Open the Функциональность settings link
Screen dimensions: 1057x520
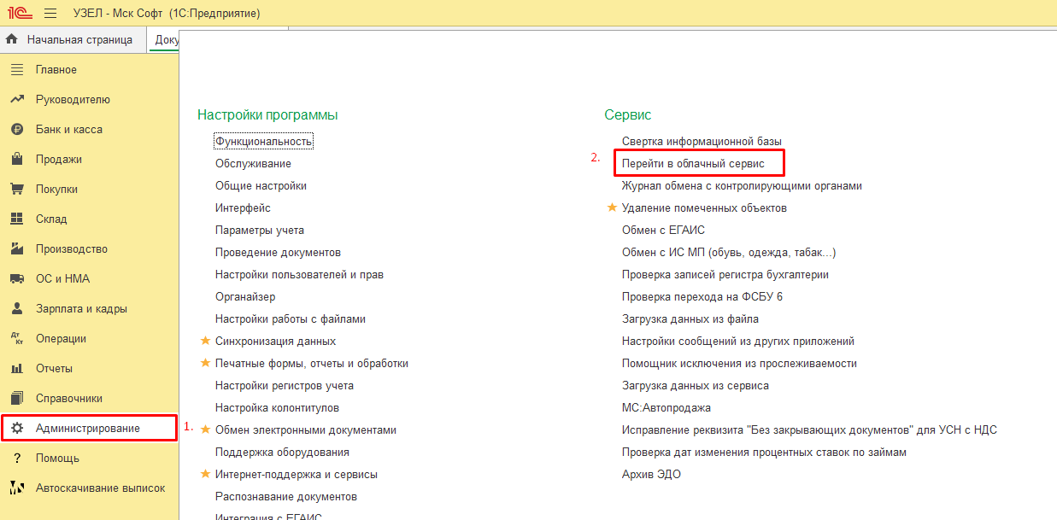[264, 141]
